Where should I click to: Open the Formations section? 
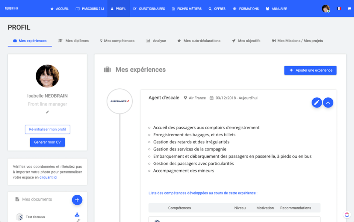click(x=246, y=8)
